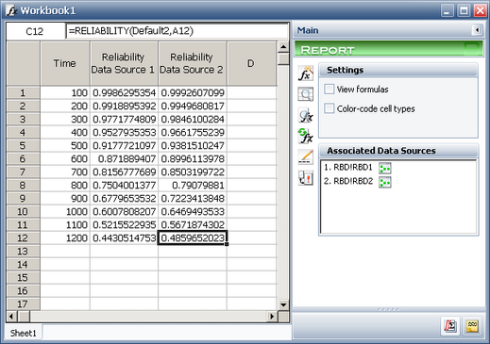Click cell containing 0.9986295354
The height and width of the screenshot is (344, 490).
pos(124,92)
